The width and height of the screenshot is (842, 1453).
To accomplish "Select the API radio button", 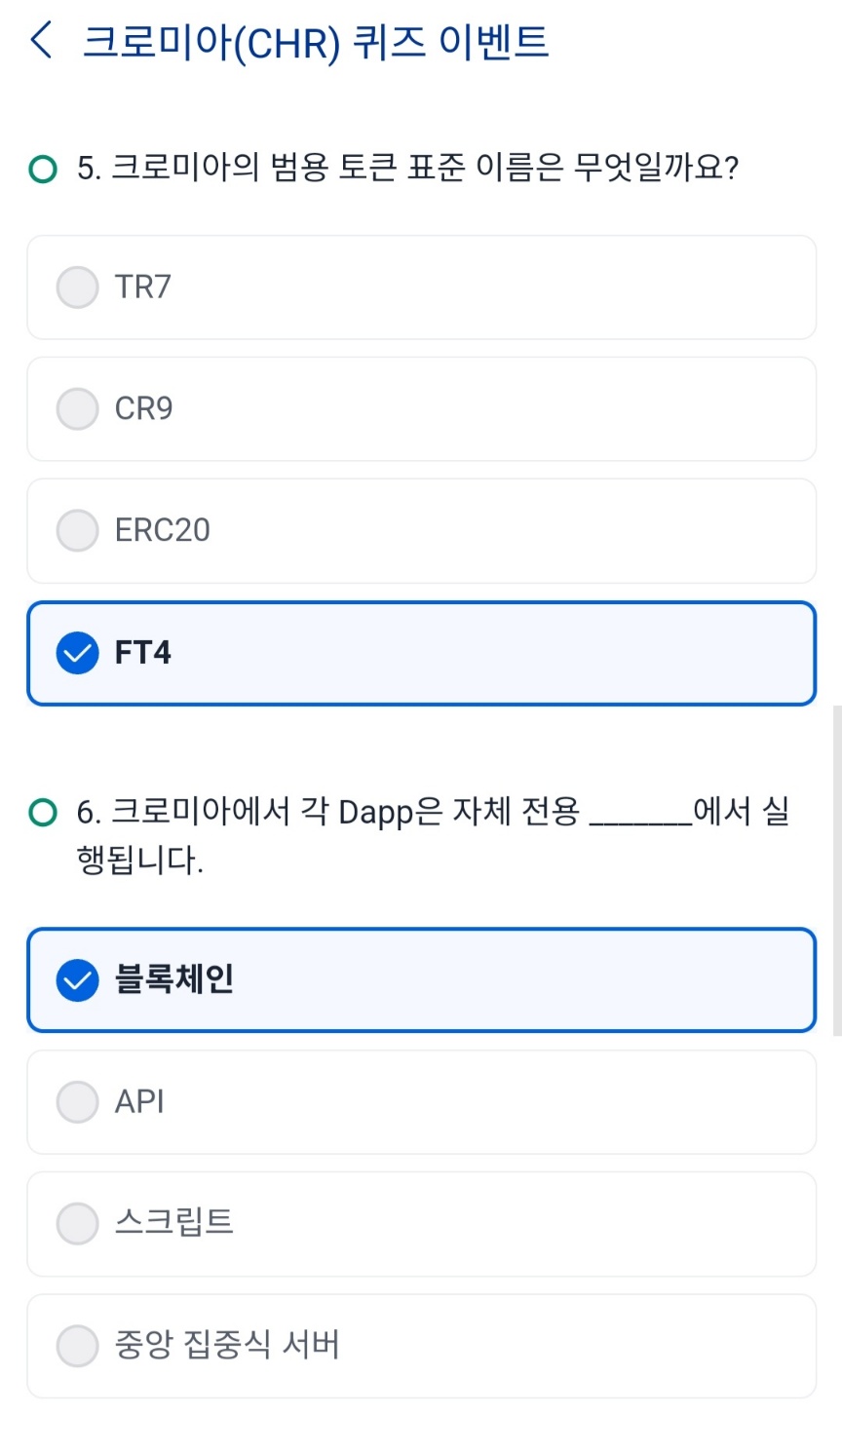I will (78, 1102).
